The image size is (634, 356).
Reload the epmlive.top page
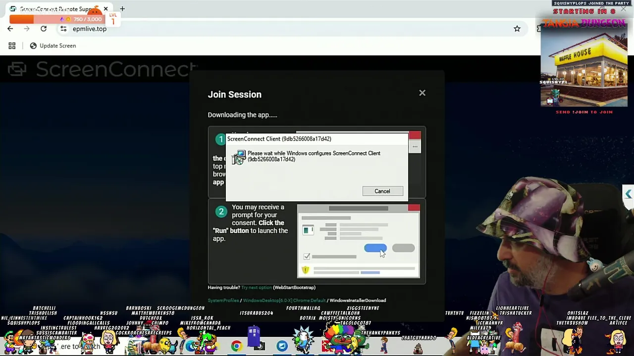pos(44,29)
